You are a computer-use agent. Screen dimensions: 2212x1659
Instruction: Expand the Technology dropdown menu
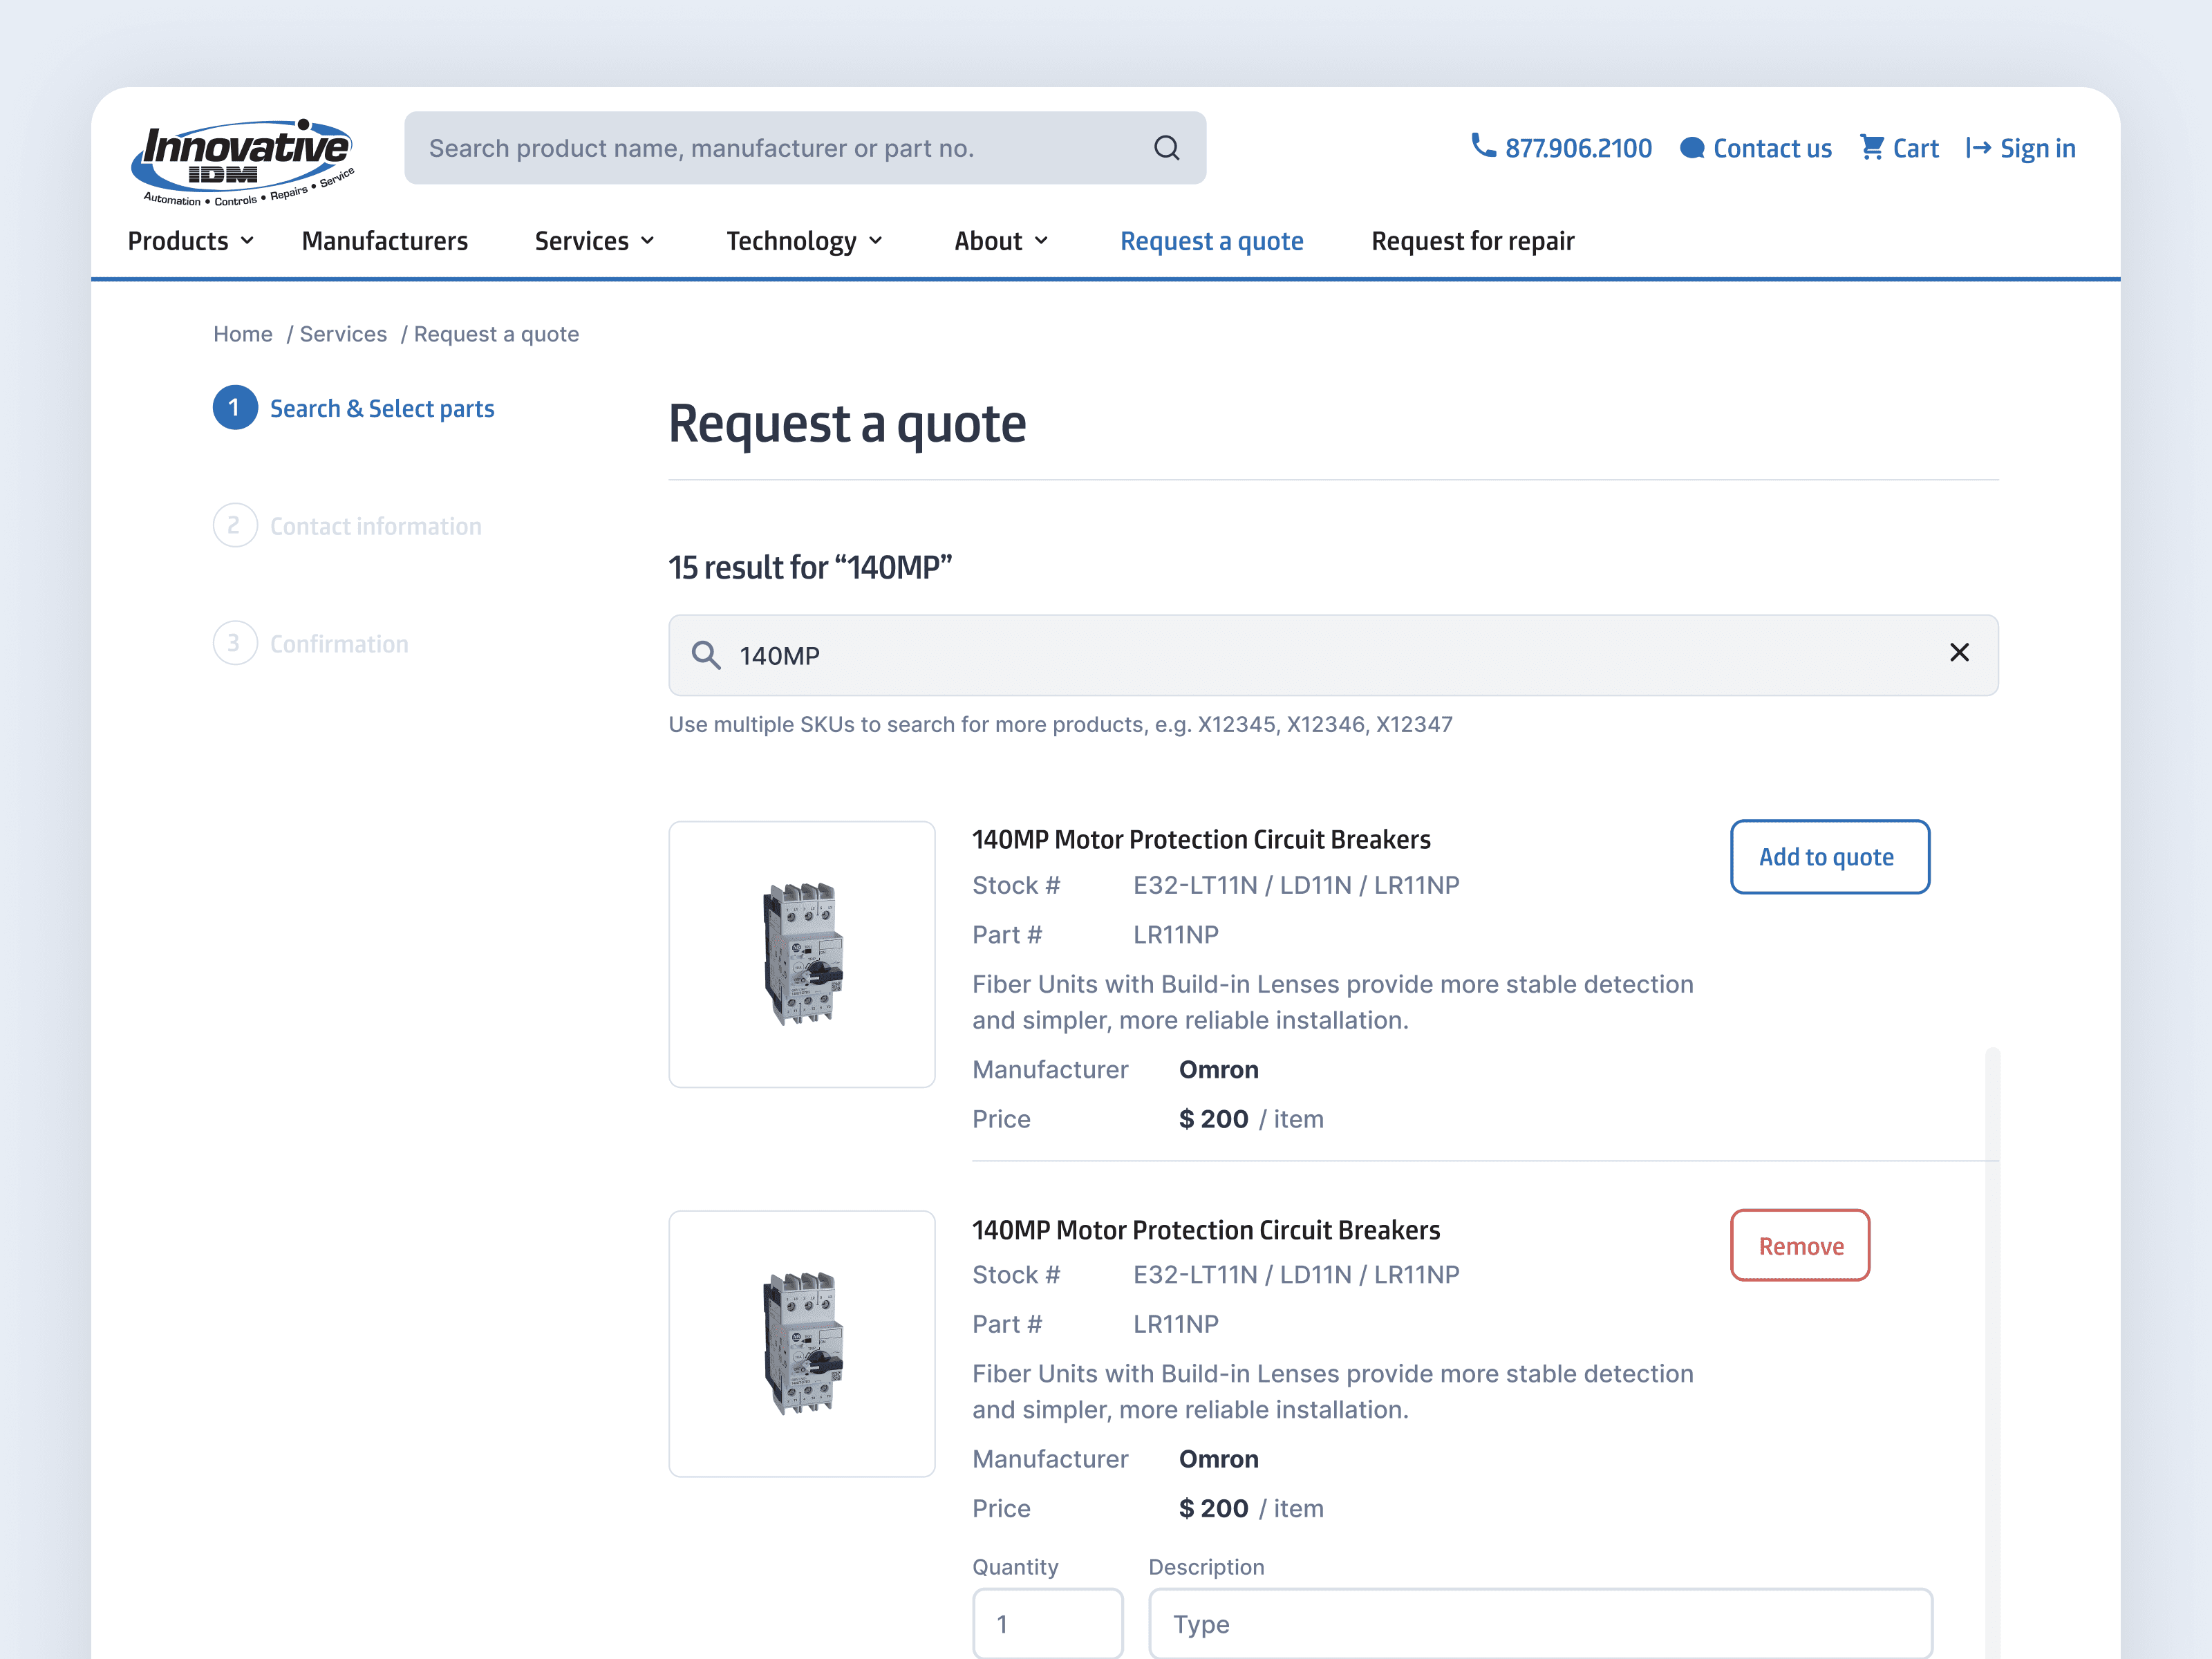coord(804,241)
